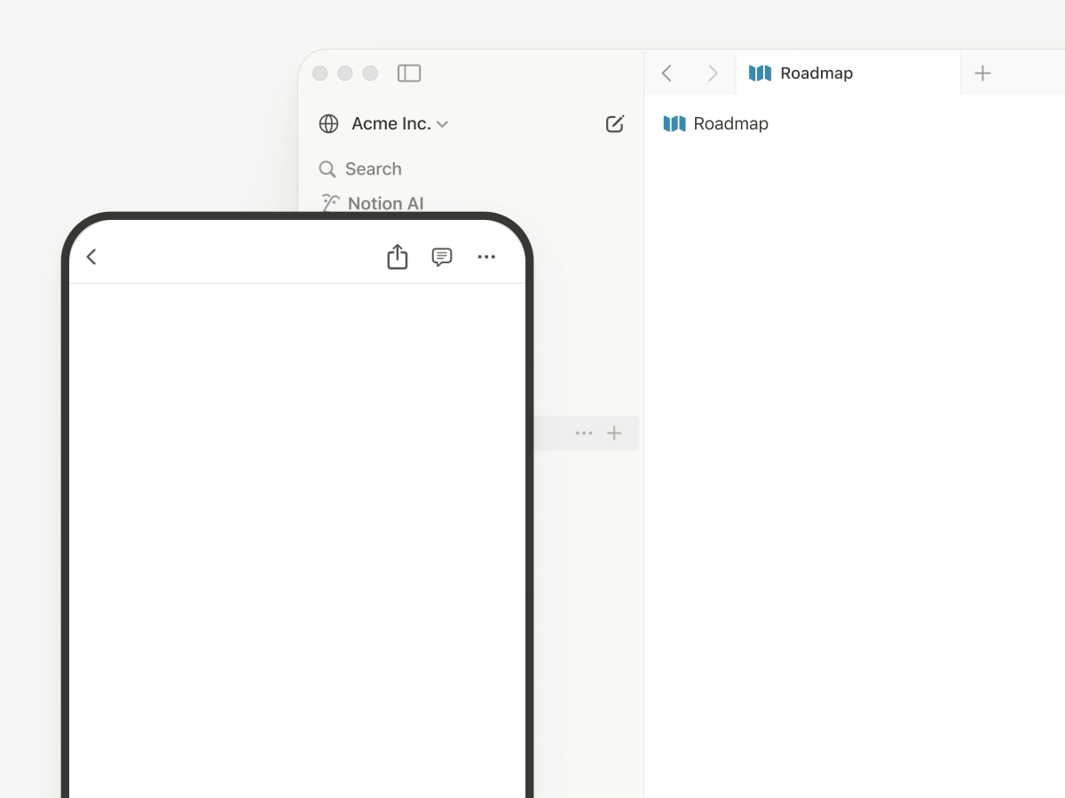Open the ellipsis menu on the phone screen
The height and width of the screenshot is (798, 1065).
coord(486,257)
